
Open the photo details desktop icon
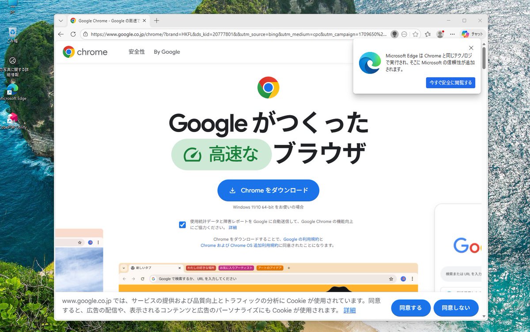click(13, 67)
